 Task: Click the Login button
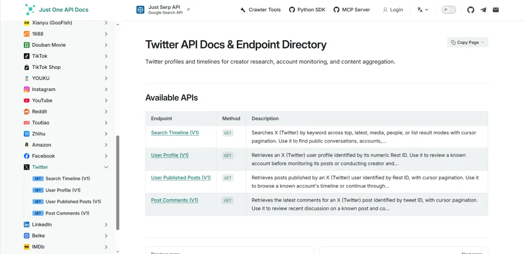pyautogui.click(x=393, y=10)
